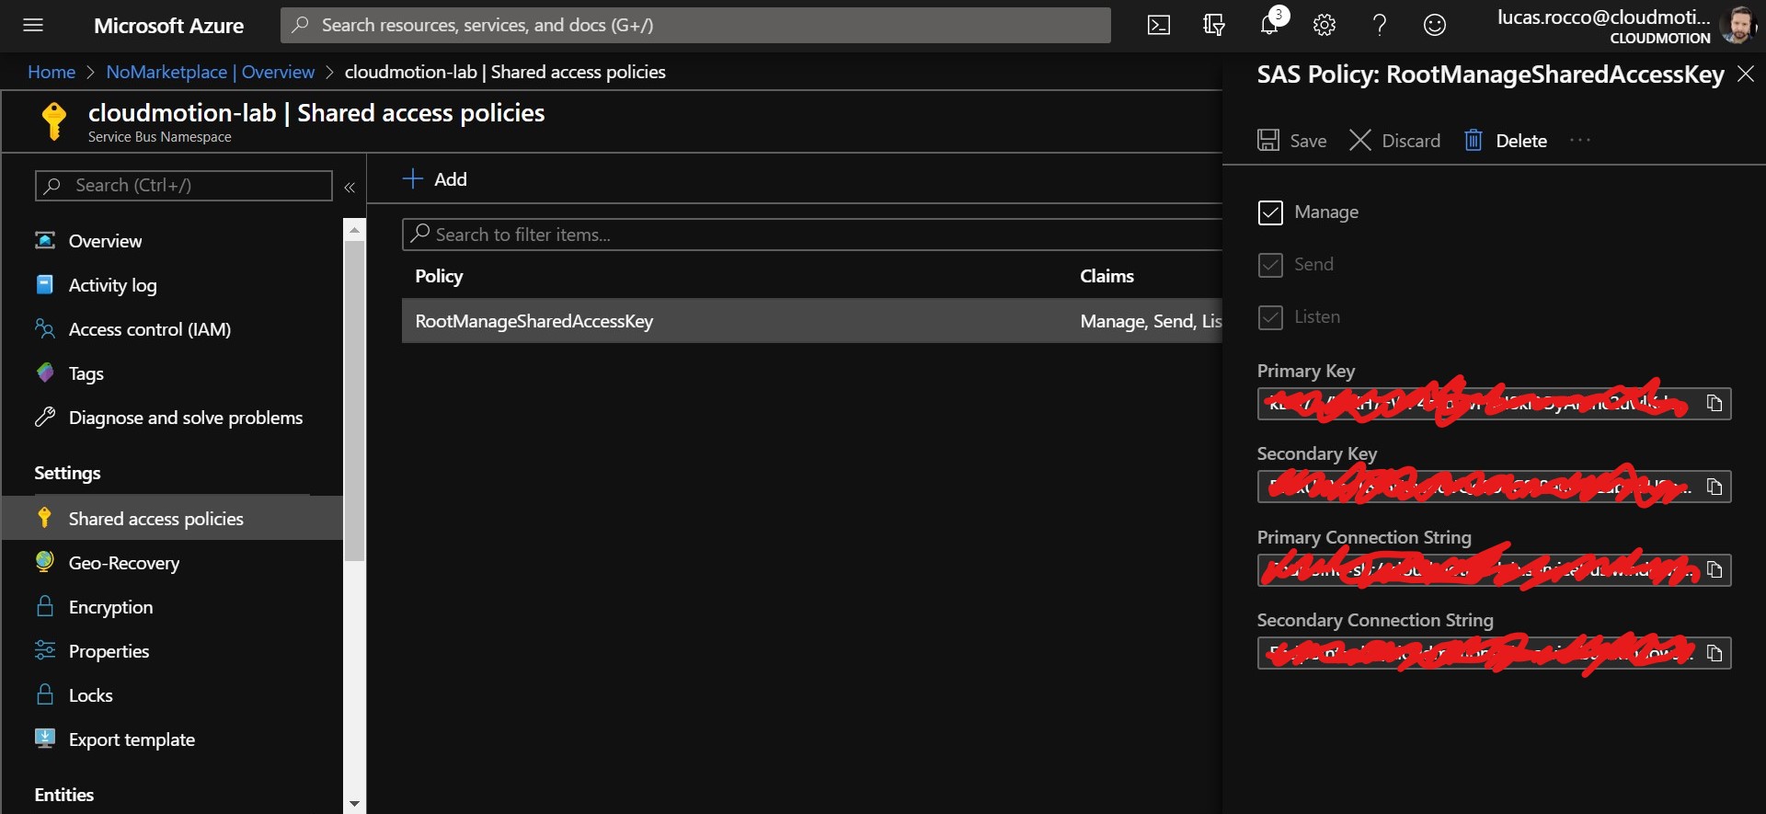This screenshot has width=1766, height=814.
Task: Click the sidebar scroll up arrow
Action: tap(354, 230)
